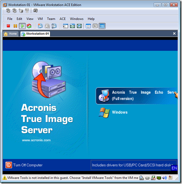The height and width of the screenshot is (184, 182).
Task: Switch to the Home tab
Action: tap(11, 34)
